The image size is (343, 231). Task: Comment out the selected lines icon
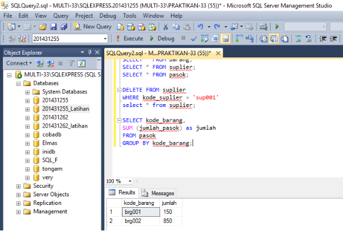(298, 39)
